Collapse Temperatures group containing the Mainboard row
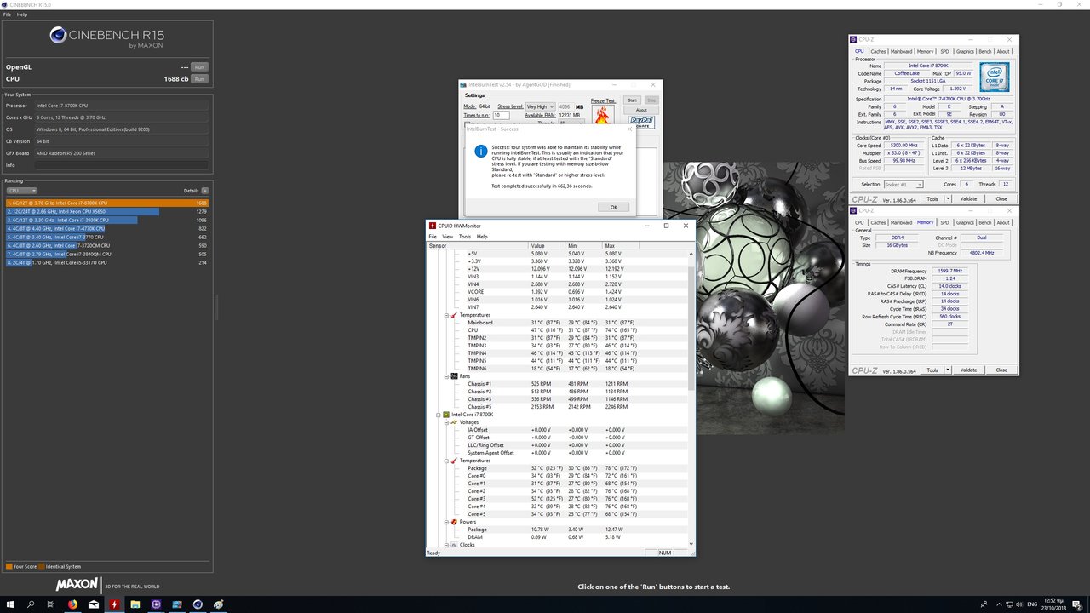 point(446,315)
